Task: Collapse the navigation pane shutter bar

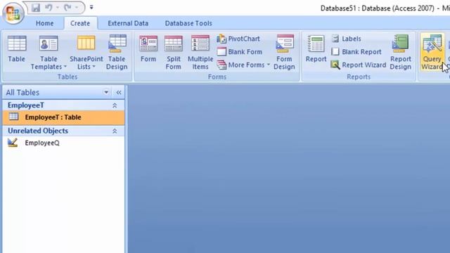Action: (x=119, y=92)
